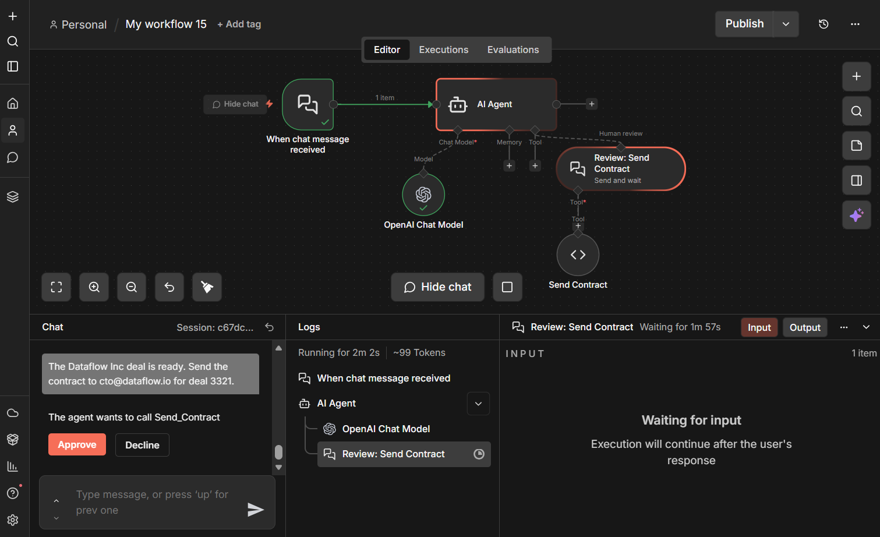
Task: Switch to the Executions tab
Action: tap(443, 50)
